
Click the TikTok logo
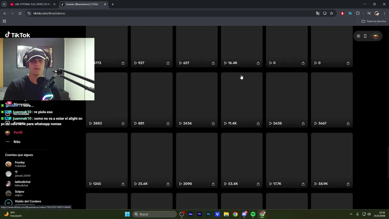(17, 35)
